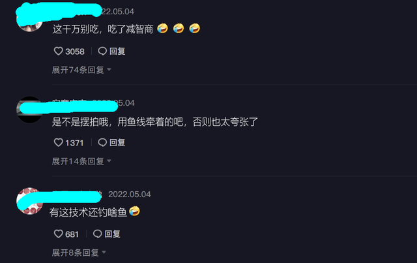Open dark avatar of second commenter
The image size is (417, 263).
tap(30, 110)
